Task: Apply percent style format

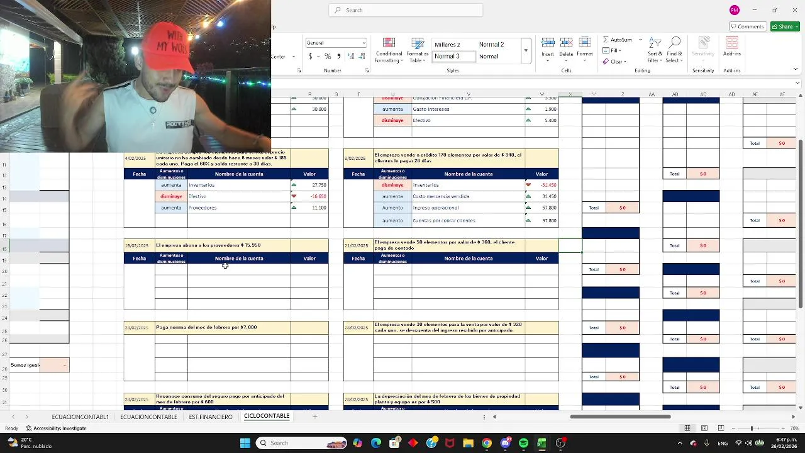Action: click(328, 56)
